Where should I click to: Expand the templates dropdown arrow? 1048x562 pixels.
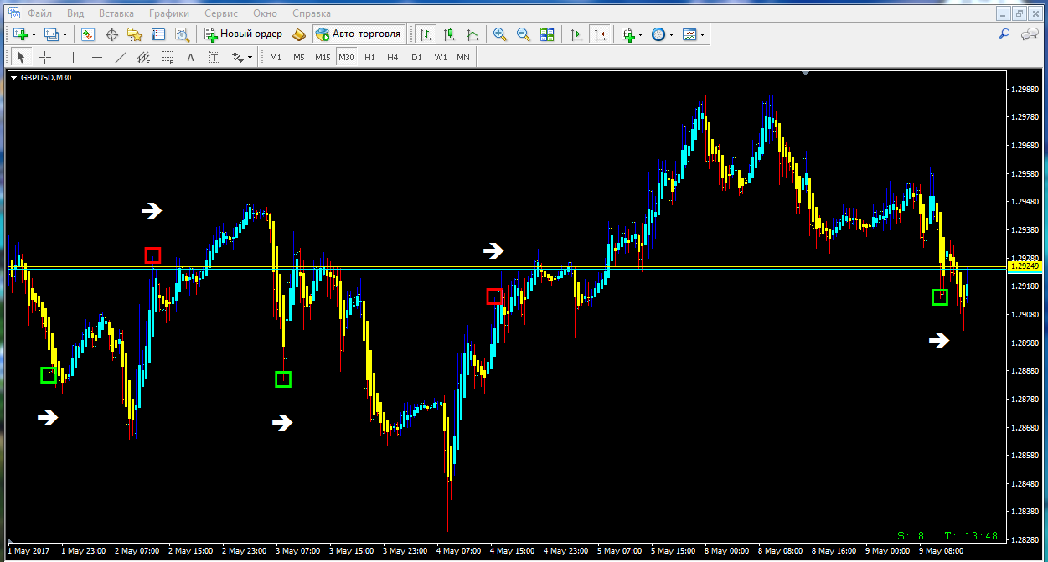[702, 35]
